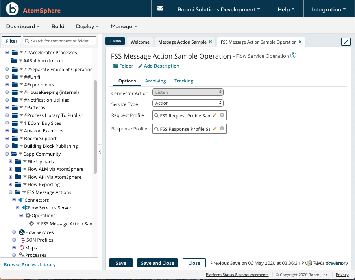Click the Capp Community open folder icon
The height and width of the screenshot is (280, 355).
pyautogui.click(x=14, y=154)
